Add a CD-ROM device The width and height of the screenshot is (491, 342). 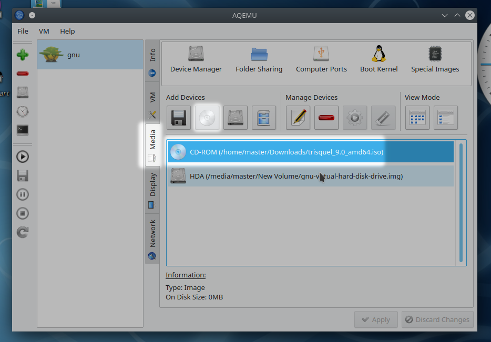pos(207,118)
